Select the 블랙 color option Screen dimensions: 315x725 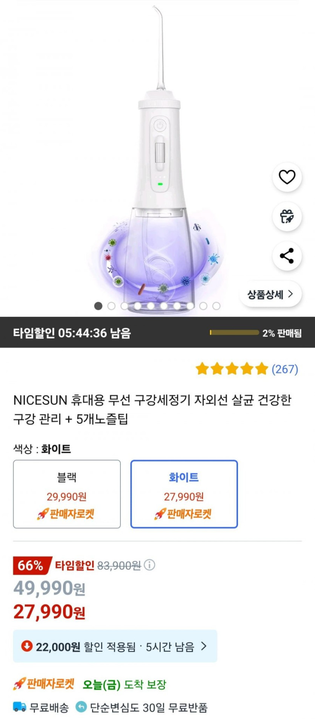click(67, 494)
